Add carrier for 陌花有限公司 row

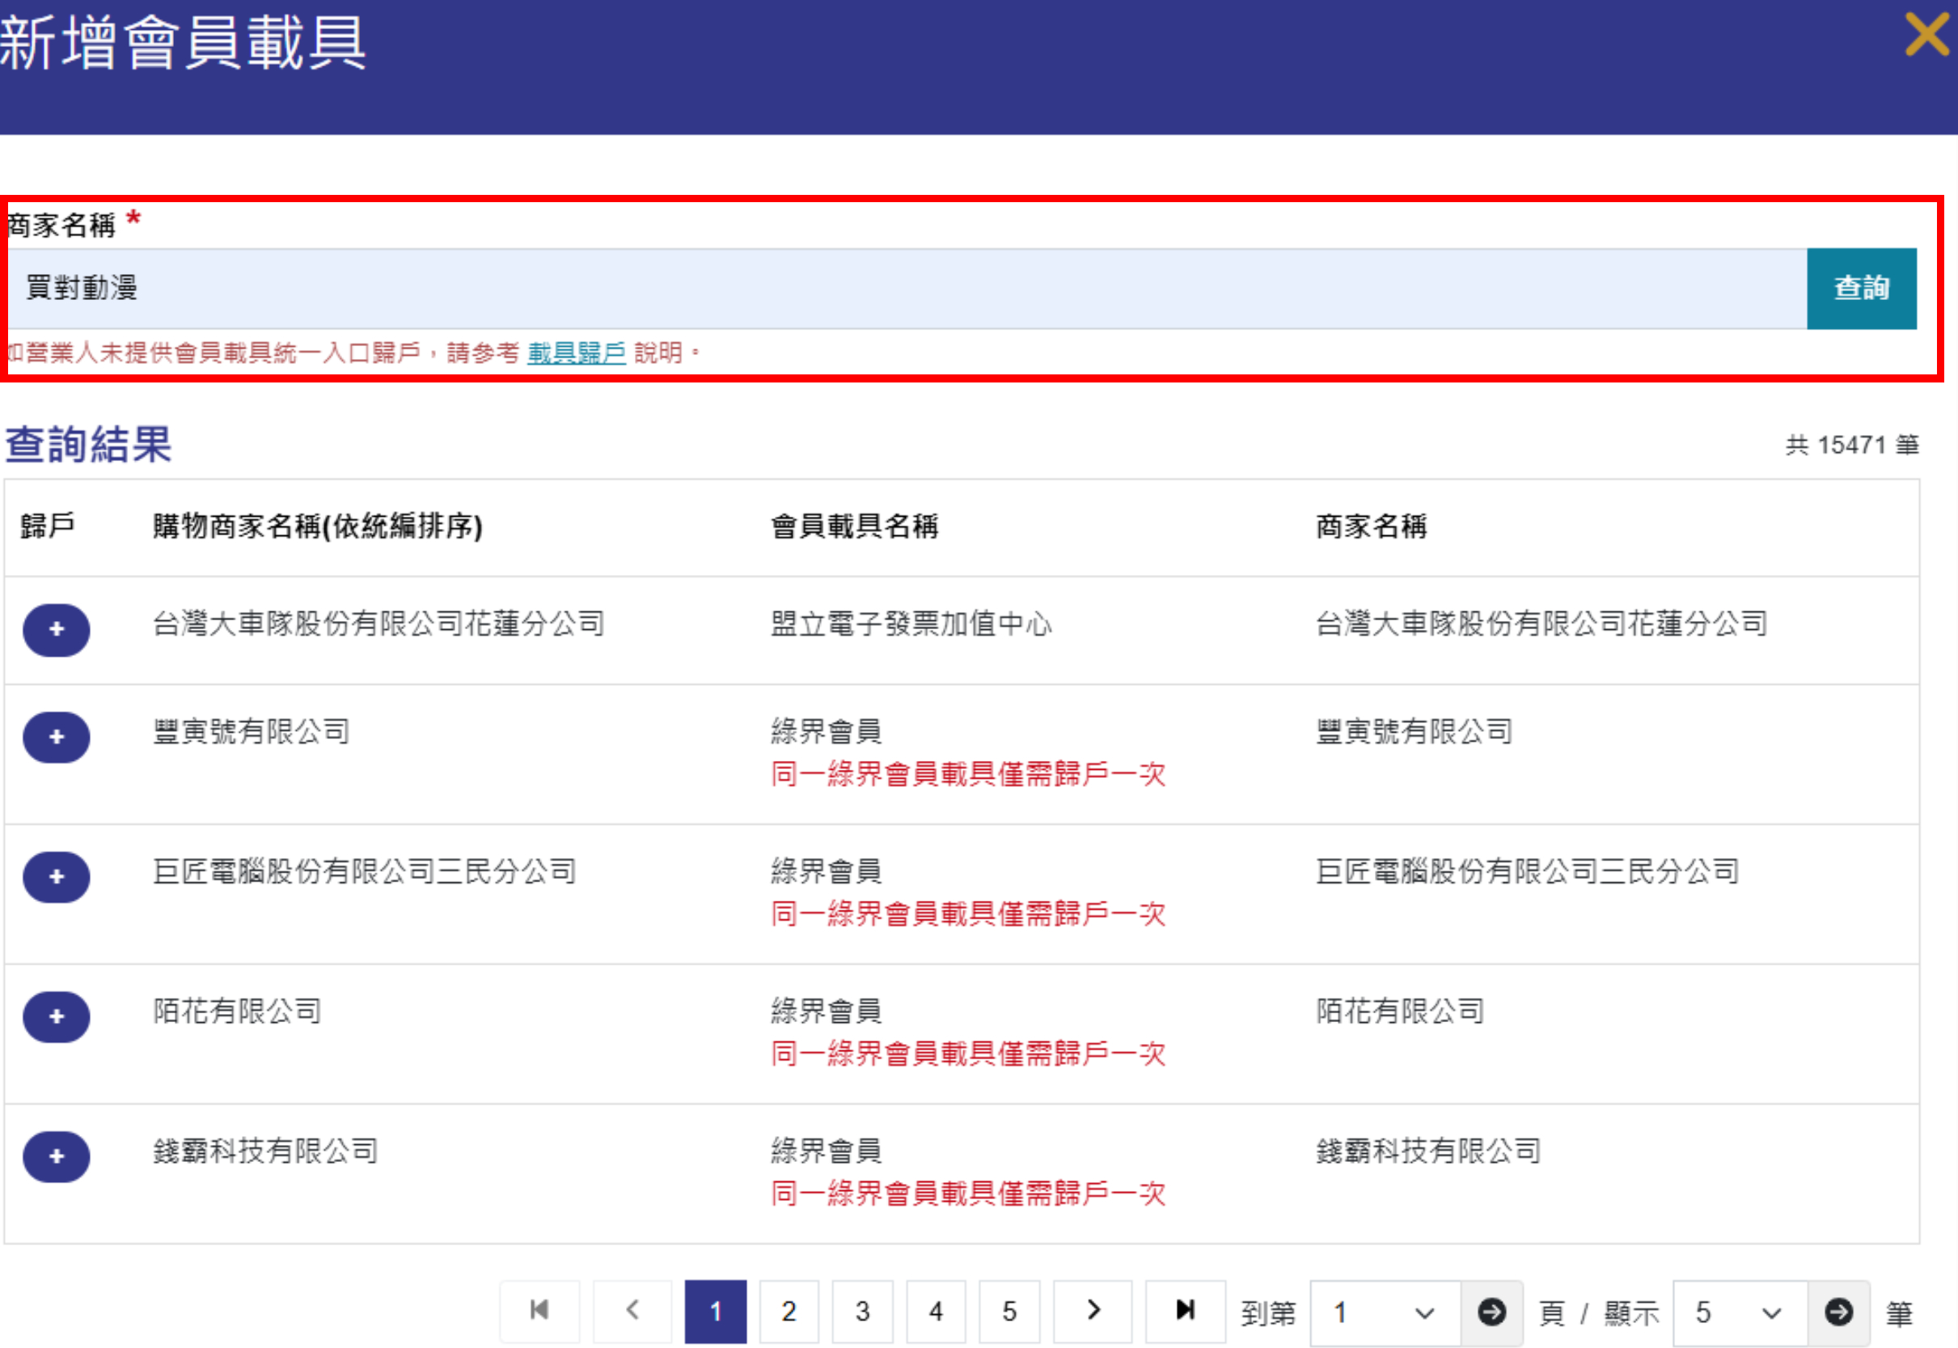click(57, 1016)
